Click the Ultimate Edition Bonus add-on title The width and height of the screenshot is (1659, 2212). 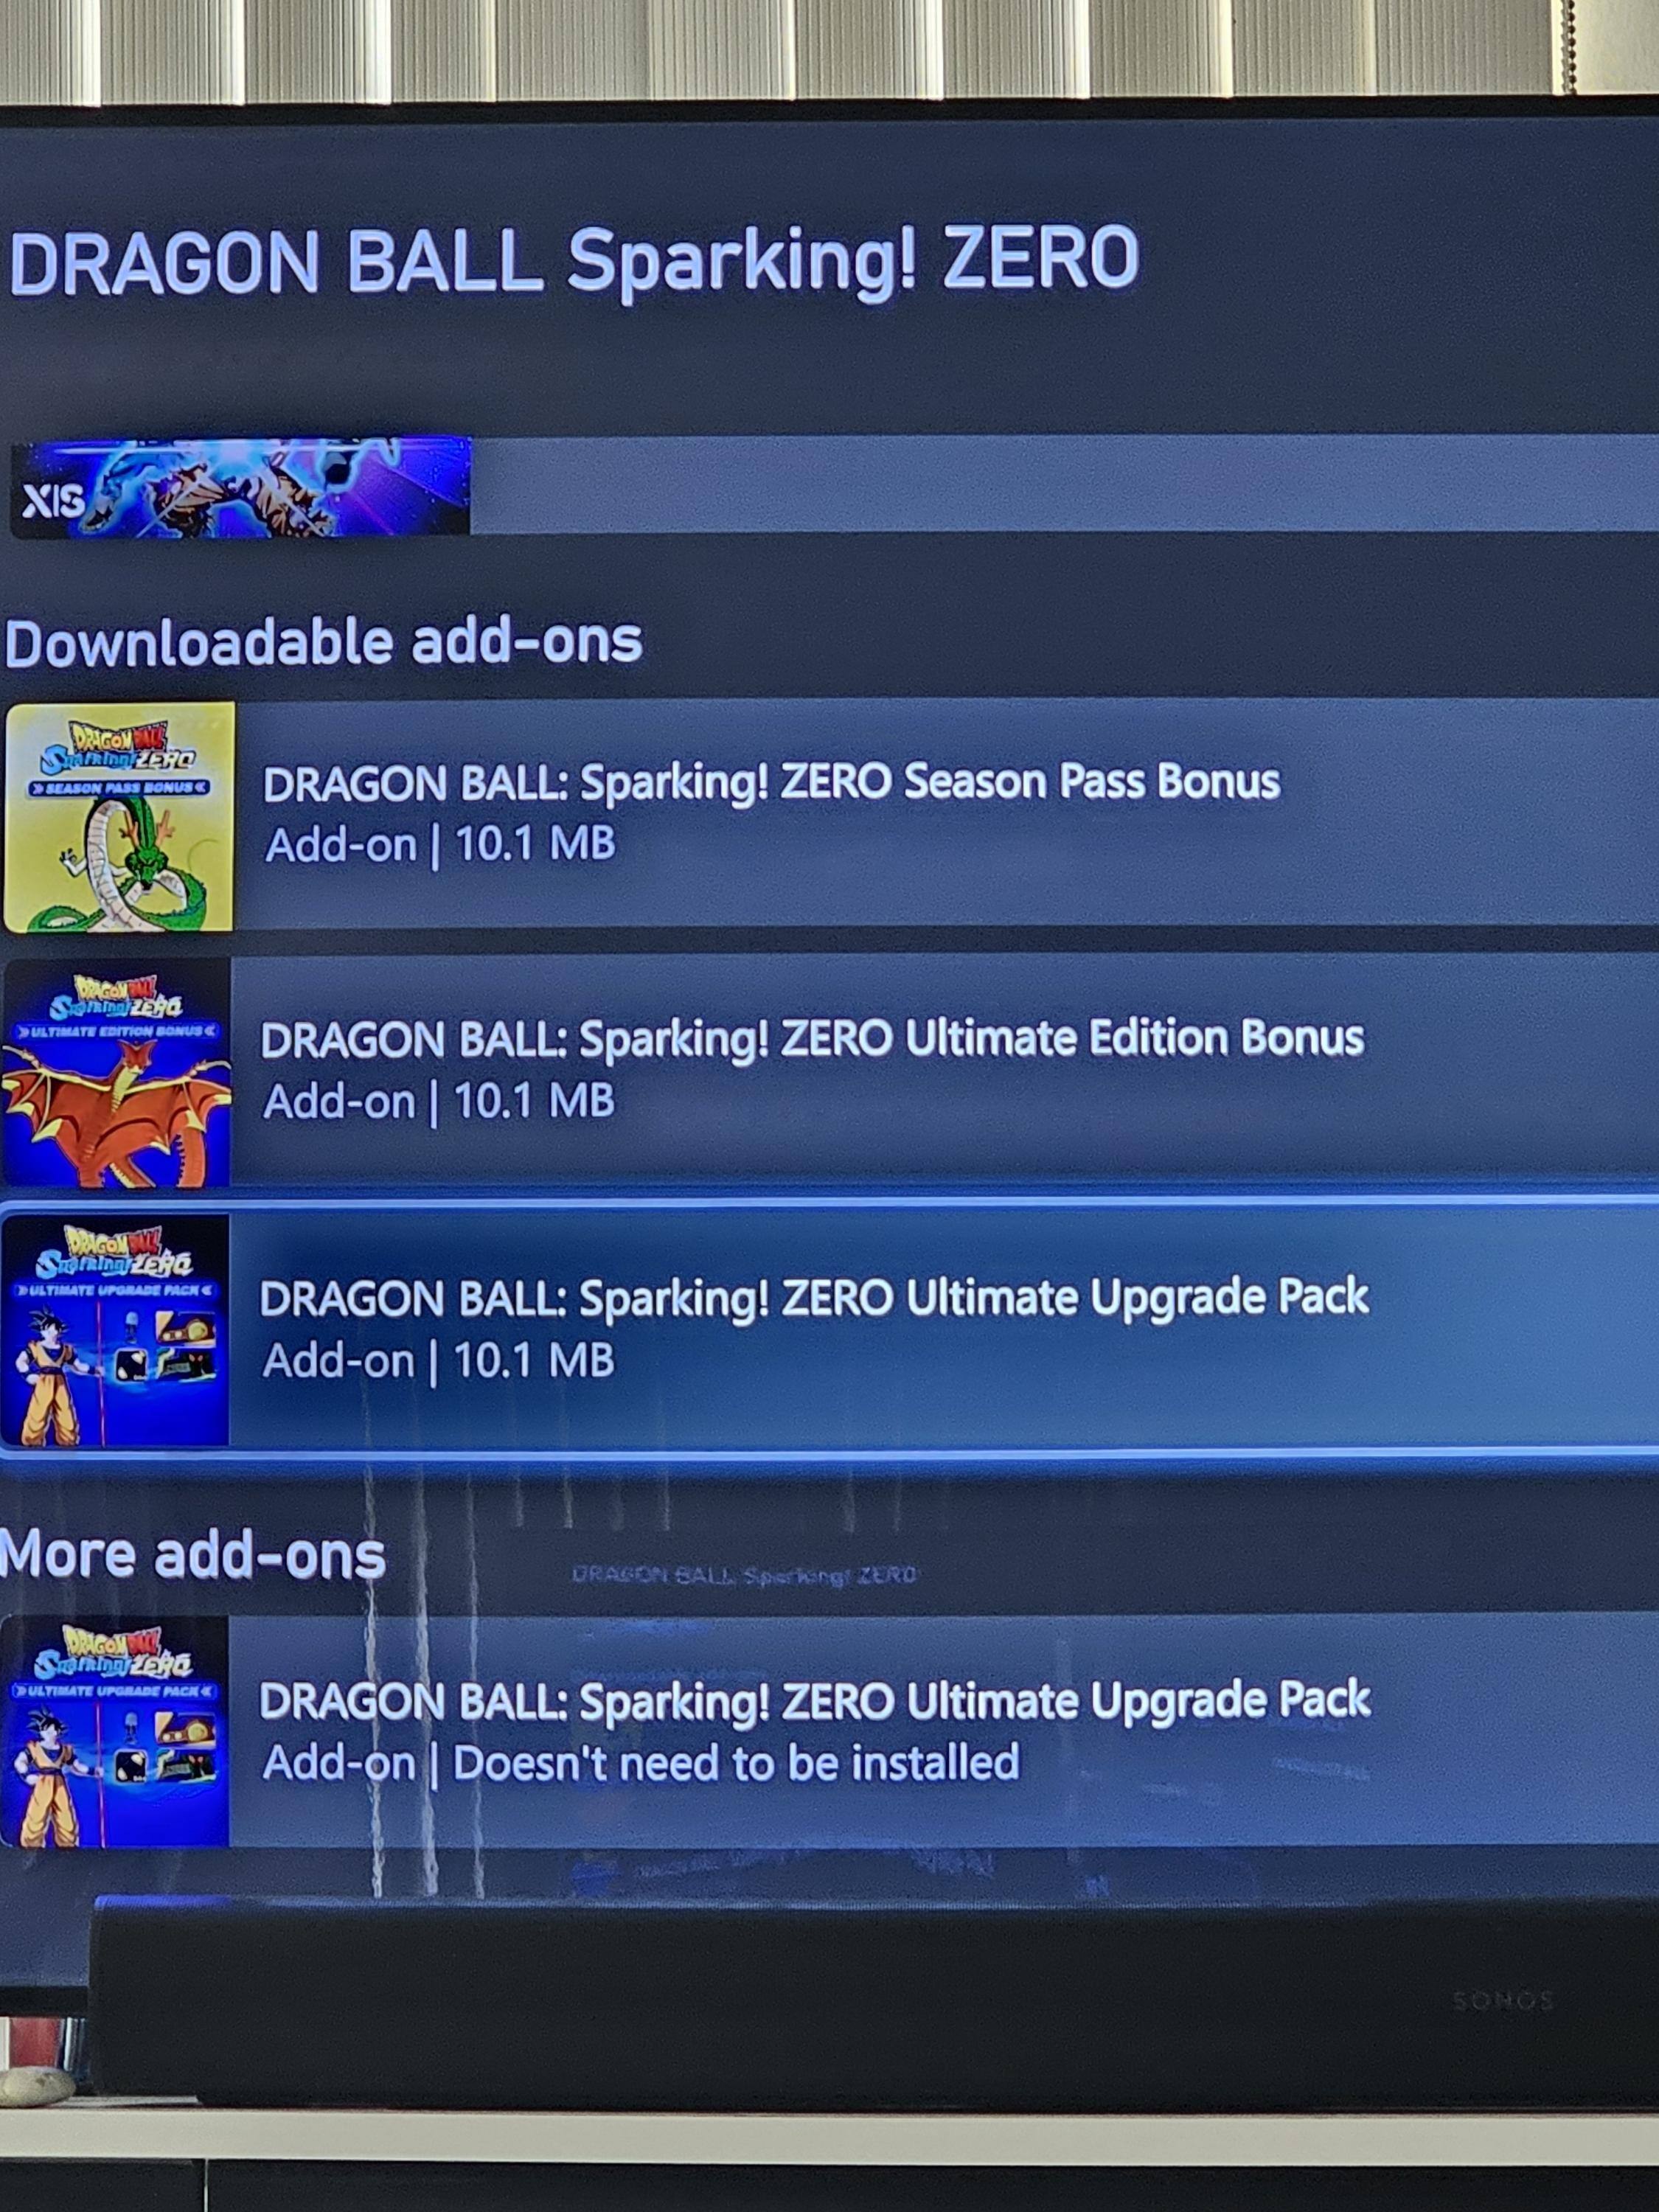812,1039
